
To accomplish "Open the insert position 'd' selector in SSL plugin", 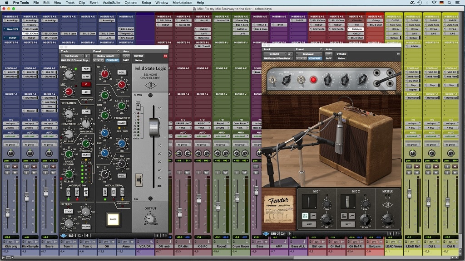I will point(87,56).
